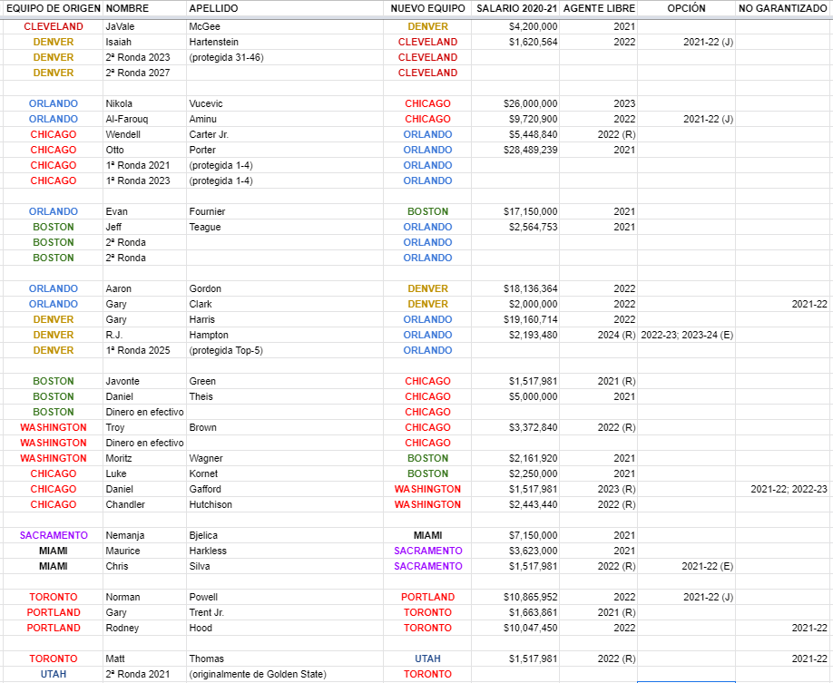833x683 pixels.
Task: Select the $9,720,900 salary cell
Action: [x=515, y=119]
